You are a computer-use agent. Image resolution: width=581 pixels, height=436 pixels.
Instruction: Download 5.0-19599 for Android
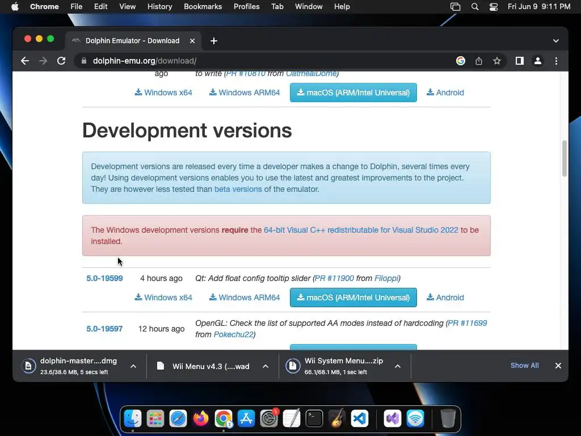point(445,297)
